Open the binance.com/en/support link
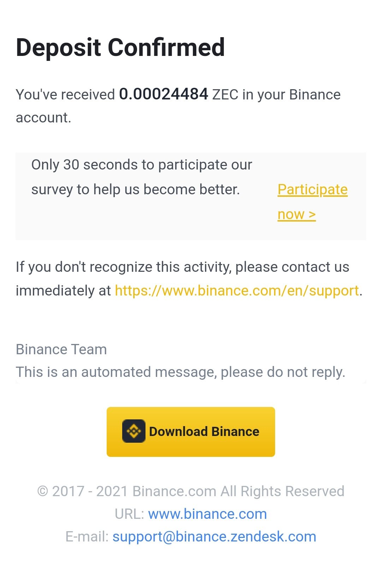This screenshot has width=380, height=568. pyautogui.click(x=237, y=291)
